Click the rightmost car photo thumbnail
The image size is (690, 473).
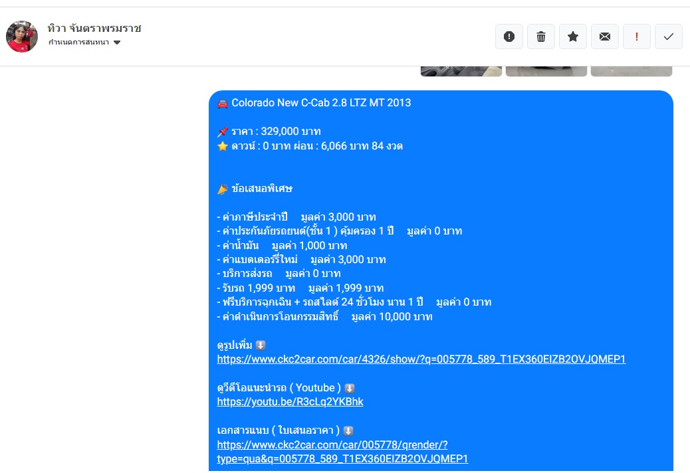[631, 71]
